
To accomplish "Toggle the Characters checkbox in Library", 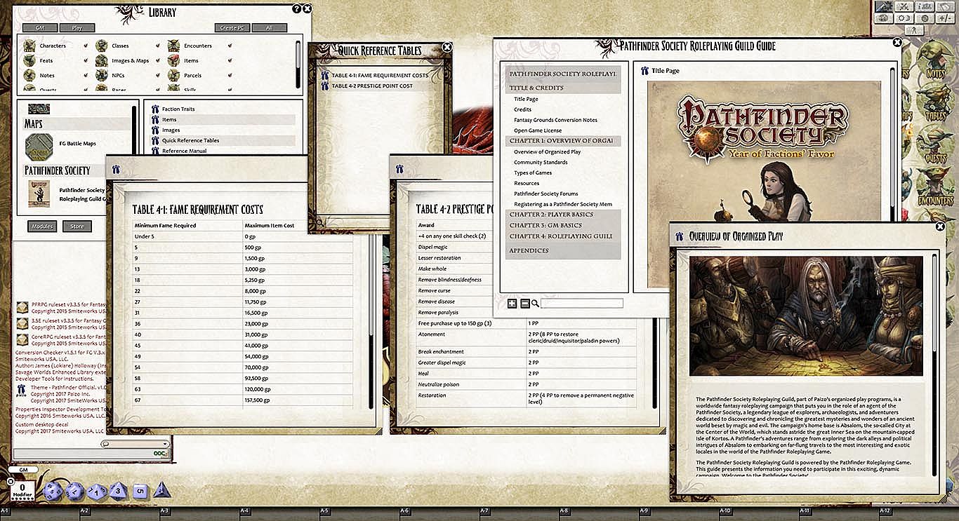I will pos(86,46).
